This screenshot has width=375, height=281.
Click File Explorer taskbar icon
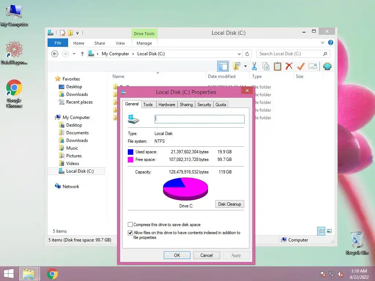(29, 274)
